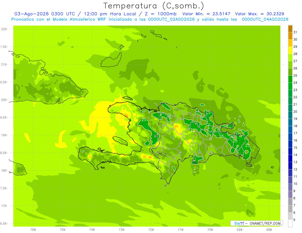This screenshot has width=302, height=233.
Task: Click the 75W longitude axis label
Action: [63, 229]
